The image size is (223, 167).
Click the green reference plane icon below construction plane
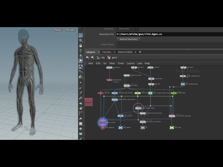80,40
